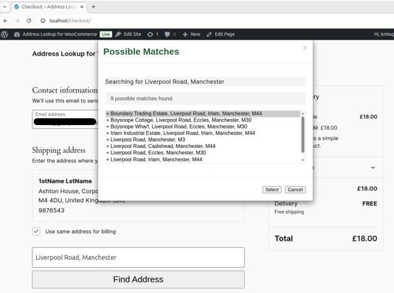The height and width of the screenshot is (293, 394).
Task: Click the match list scroll up arrow
Action: coord(303,114)
